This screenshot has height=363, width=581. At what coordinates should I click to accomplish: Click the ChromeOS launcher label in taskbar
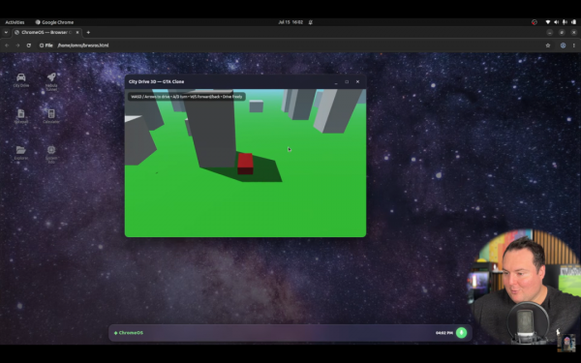[x=129, y=333]
